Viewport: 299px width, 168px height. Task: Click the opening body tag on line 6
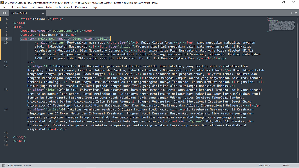tap(19, 27)
